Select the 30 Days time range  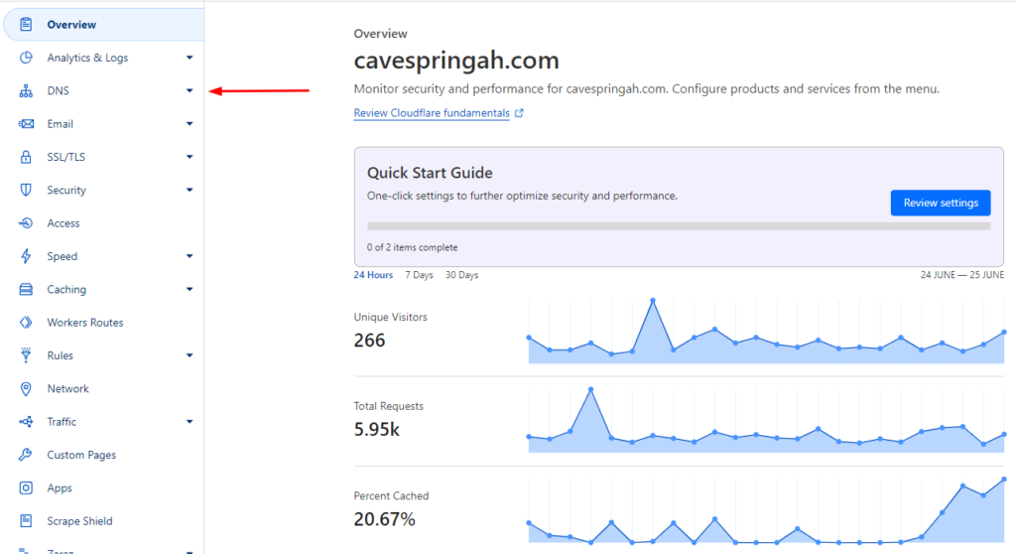461,275
